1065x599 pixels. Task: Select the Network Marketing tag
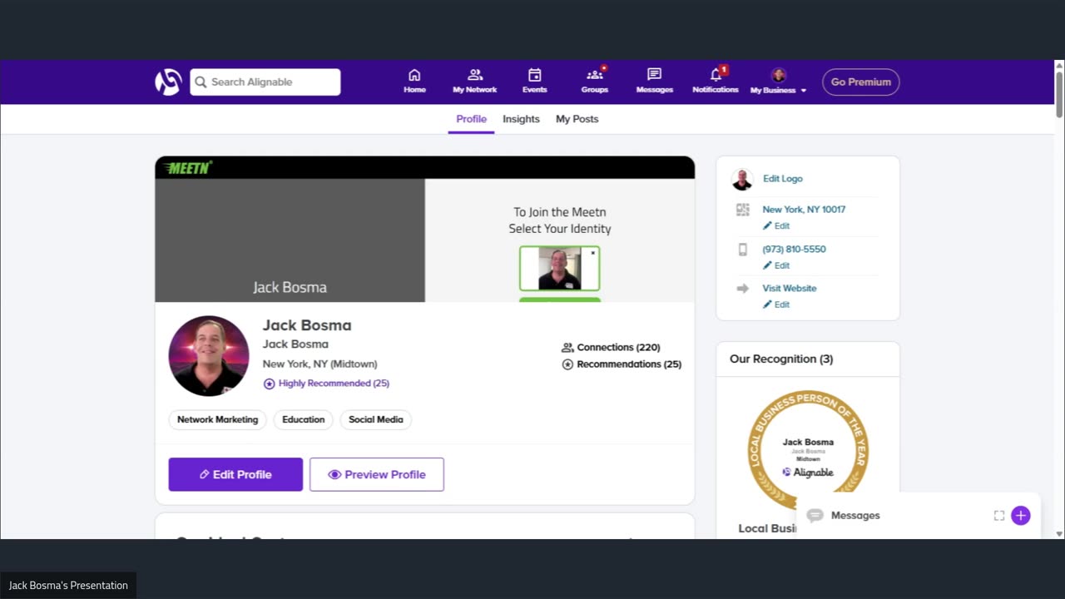(x=217, y=419)
